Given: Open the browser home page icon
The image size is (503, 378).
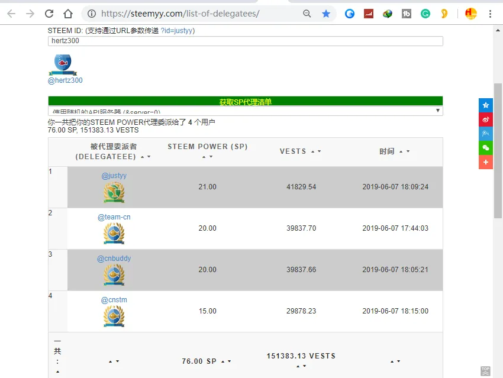Looking at the screenshot, I should coord(68,14).
